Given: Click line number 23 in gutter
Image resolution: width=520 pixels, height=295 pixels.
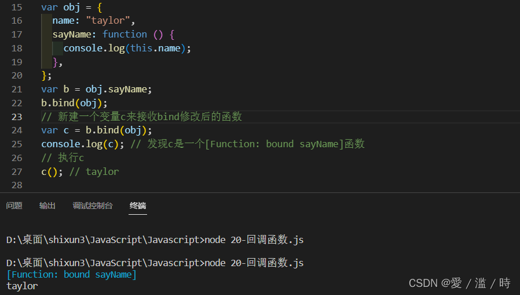Looking at the screenshot, I should pos(17,117).
